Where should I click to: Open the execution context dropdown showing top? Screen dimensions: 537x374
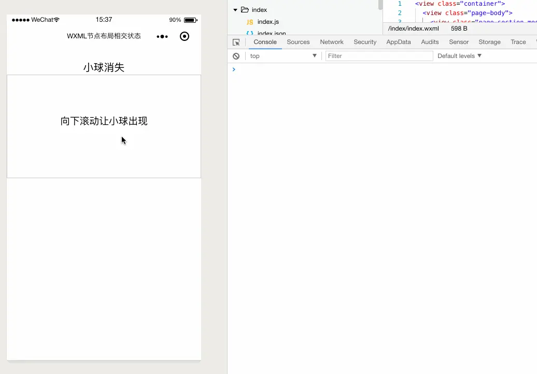tap(282, 55)
